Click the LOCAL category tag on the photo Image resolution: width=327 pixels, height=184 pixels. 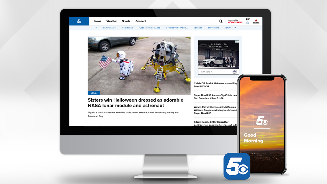coord(94,93)
